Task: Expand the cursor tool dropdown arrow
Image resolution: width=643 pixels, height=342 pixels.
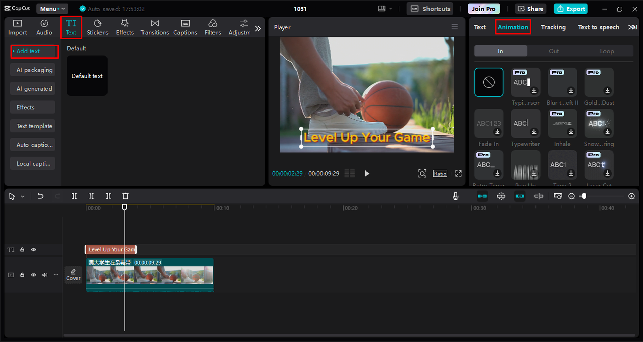Action: pos(23,197)
